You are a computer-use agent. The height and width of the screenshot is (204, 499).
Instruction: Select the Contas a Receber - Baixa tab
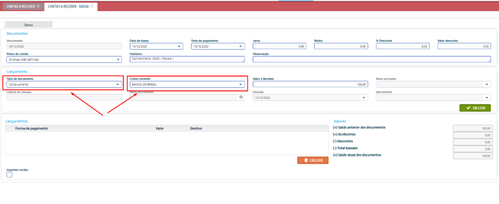tap(68, 6)
